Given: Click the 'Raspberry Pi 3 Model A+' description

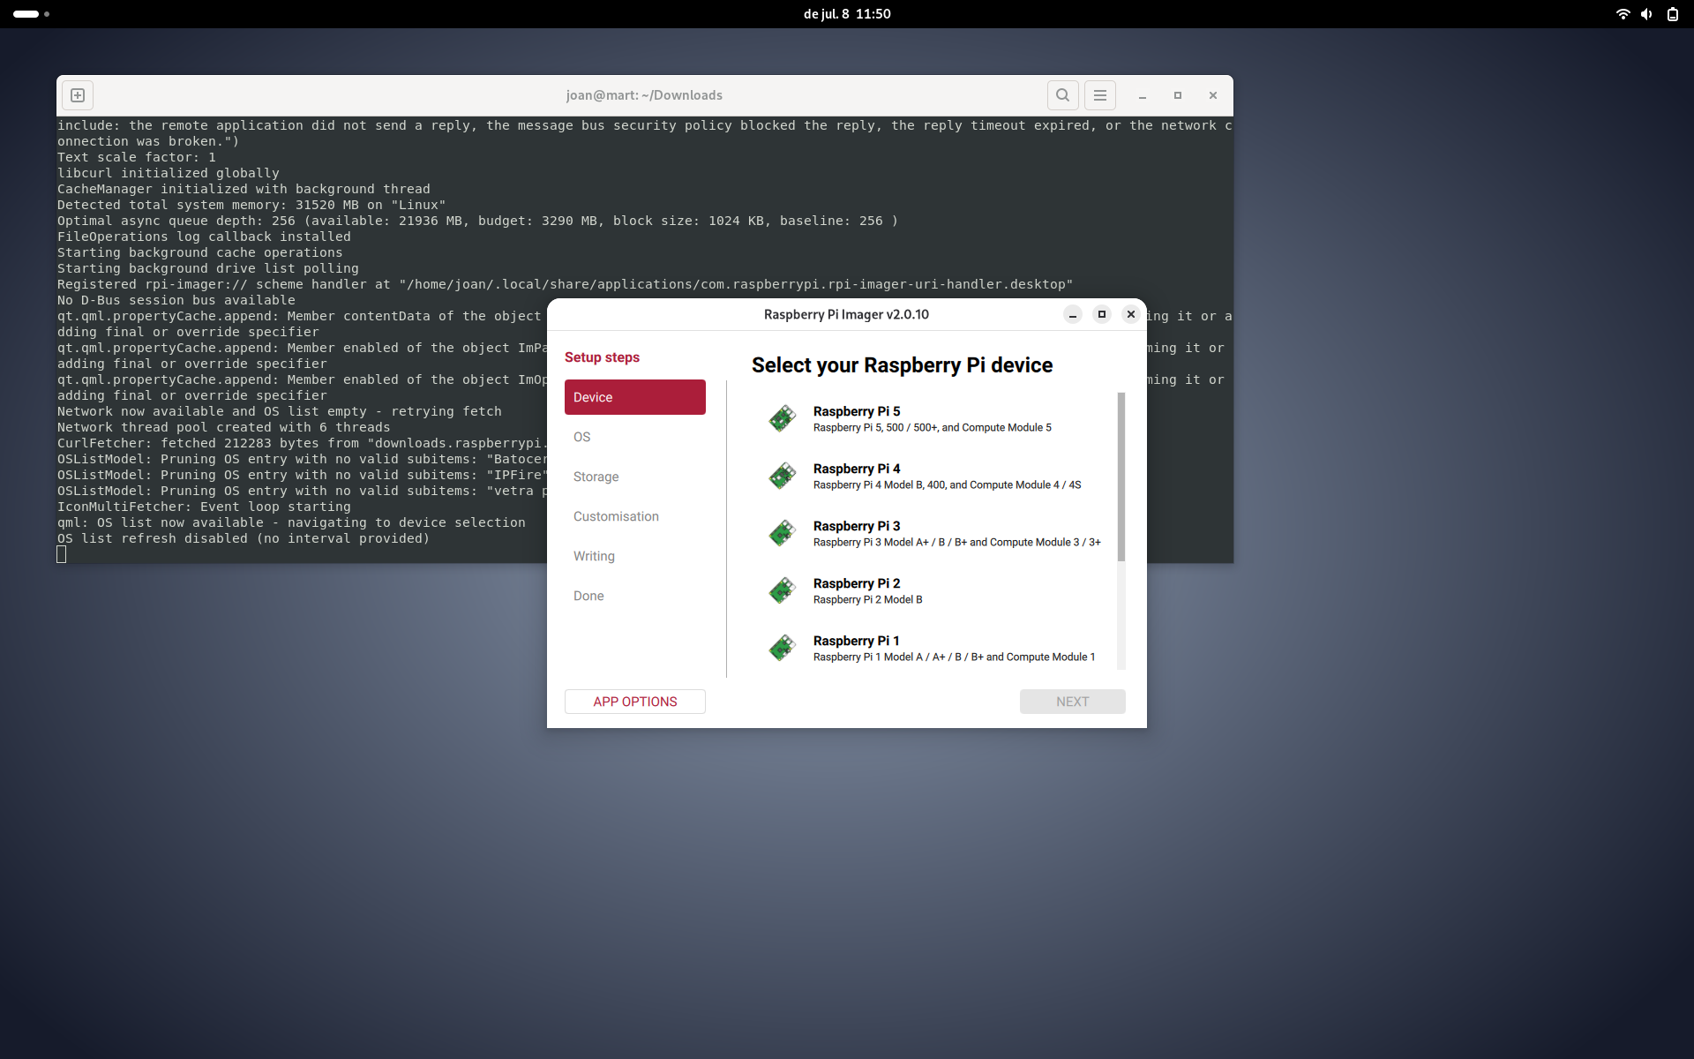Looking at the screenshot, I should point(957,543).
